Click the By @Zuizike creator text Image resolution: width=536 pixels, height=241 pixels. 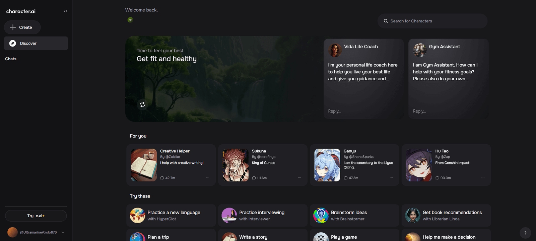[x=170, y=157]
